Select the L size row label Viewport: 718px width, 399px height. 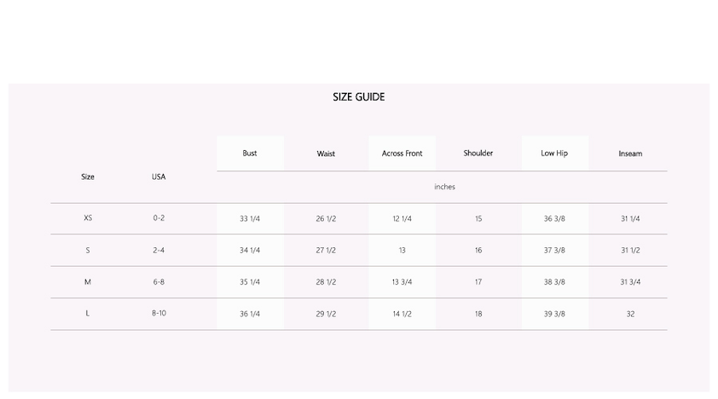click(x=88, y=314)
